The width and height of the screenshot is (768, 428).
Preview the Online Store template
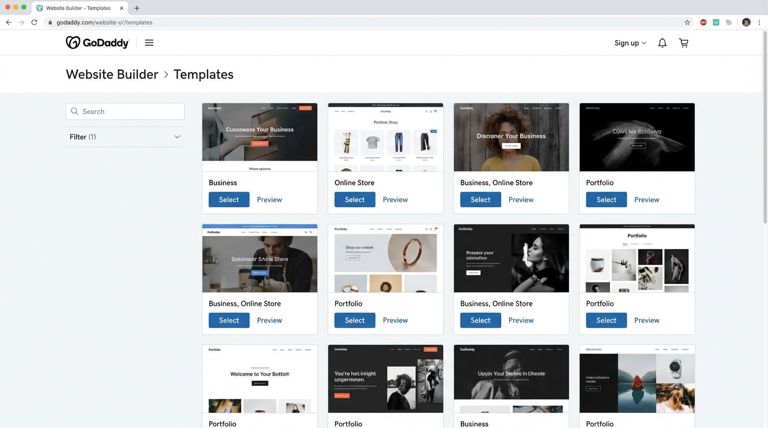[395, 199]
